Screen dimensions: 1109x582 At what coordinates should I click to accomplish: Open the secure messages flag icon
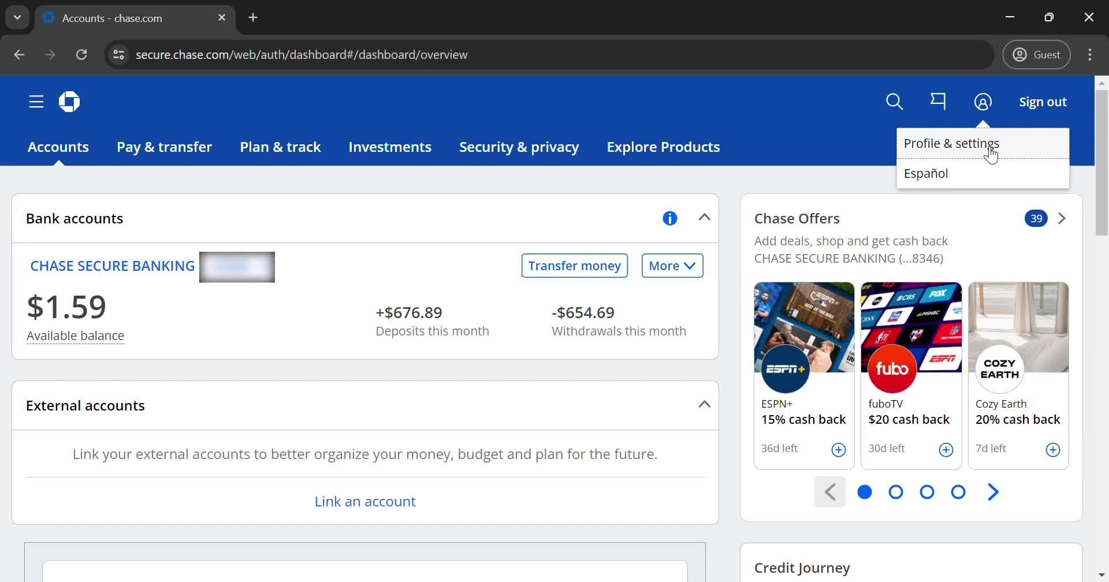click(938, 102)
